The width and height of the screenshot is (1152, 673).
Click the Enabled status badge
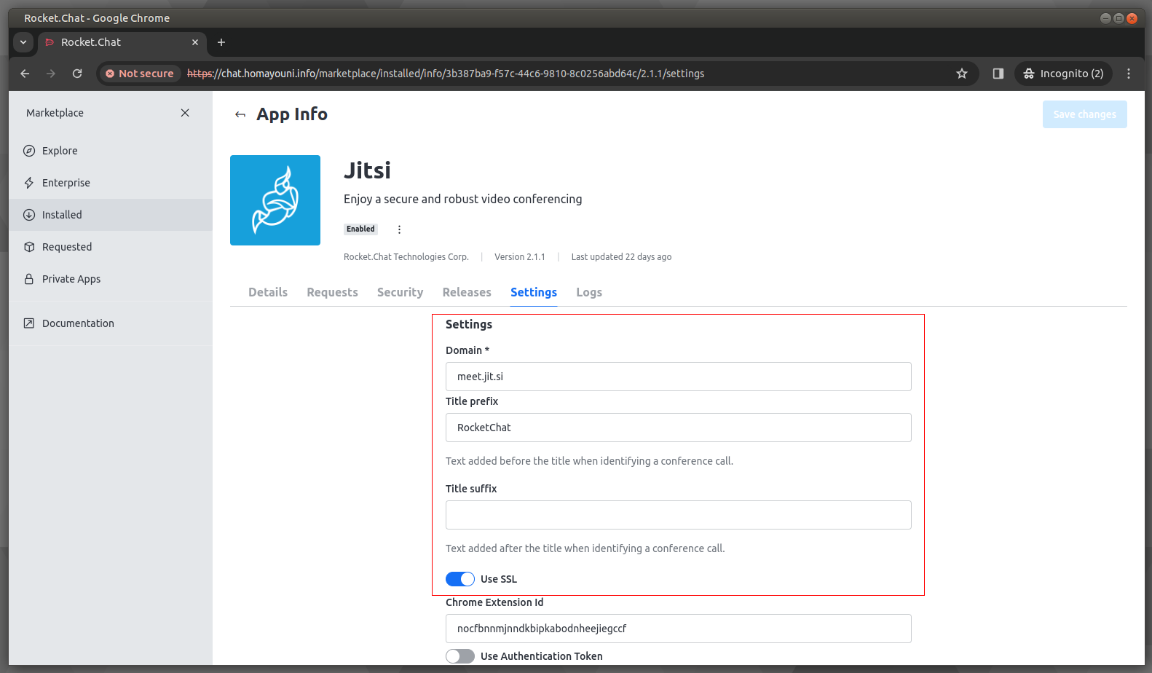[360, 229]
